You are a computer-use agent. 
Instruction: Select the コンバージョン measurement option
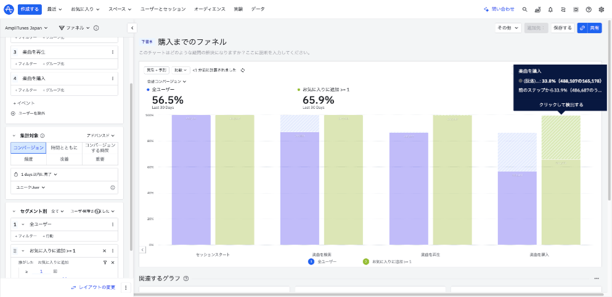pyautogui.click(x=28, y=148)
